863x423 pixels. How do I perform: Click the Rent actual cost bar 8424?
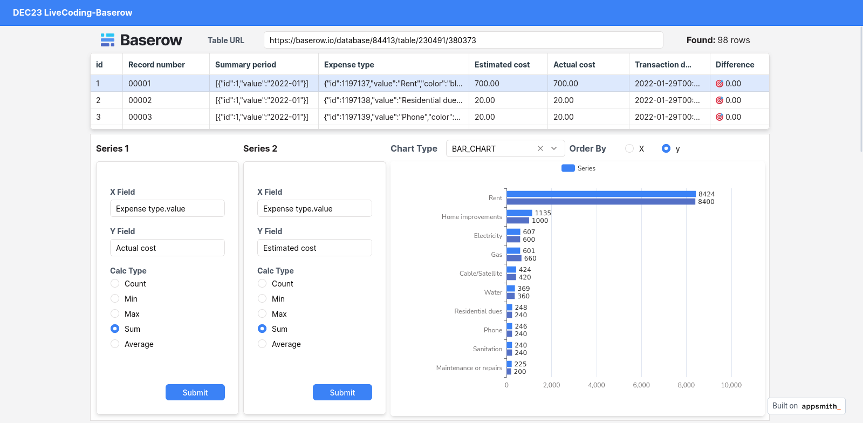pos(601,194)
